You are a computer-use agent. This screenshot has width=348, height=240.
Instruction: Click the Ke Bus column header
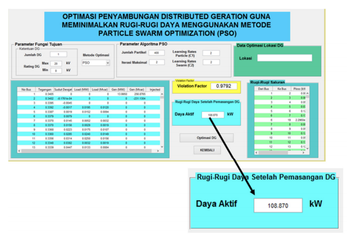(282, 88)
